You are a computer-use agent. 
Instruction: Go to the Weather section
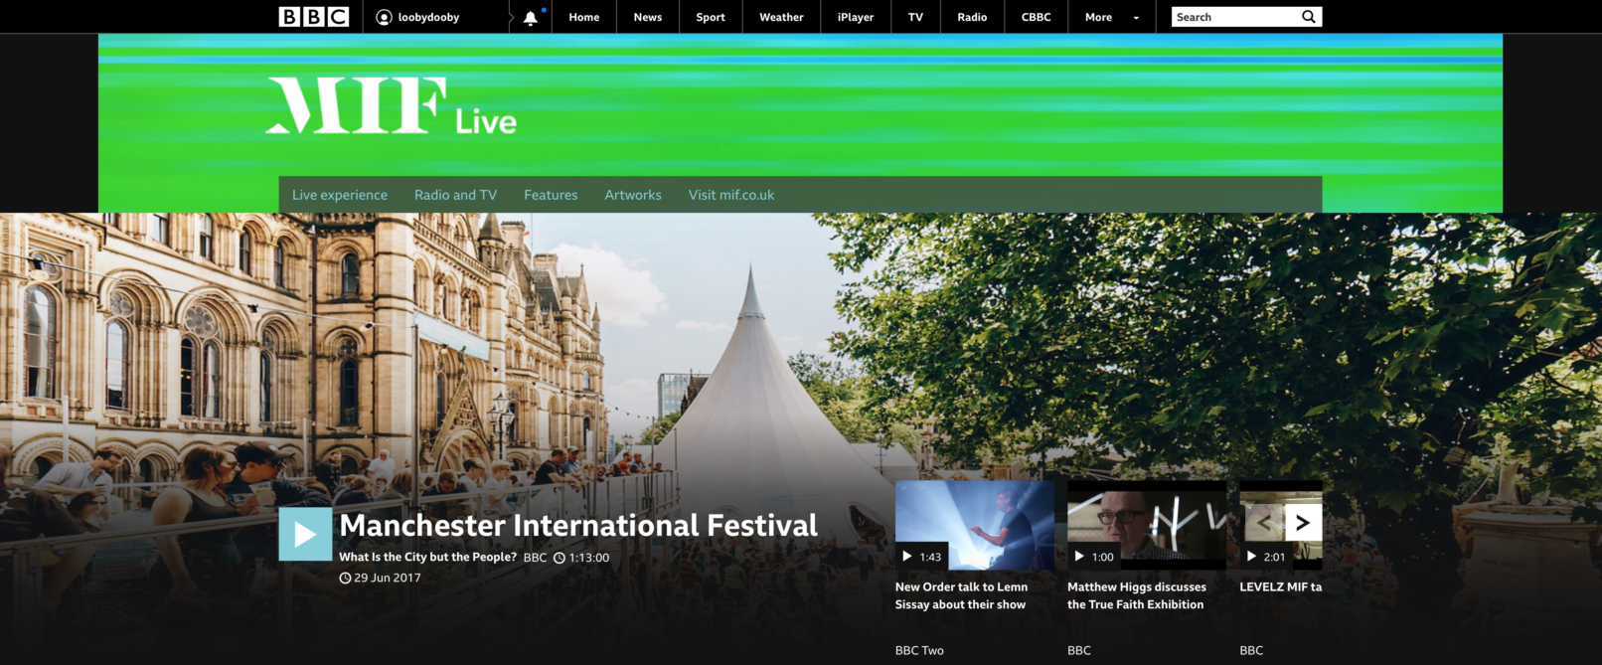coord(781,17)
